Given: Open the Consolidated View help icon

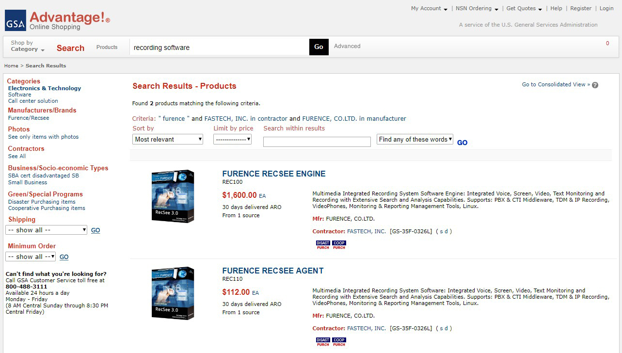Looking at the screenshot, I should click(x=595, y=85).
